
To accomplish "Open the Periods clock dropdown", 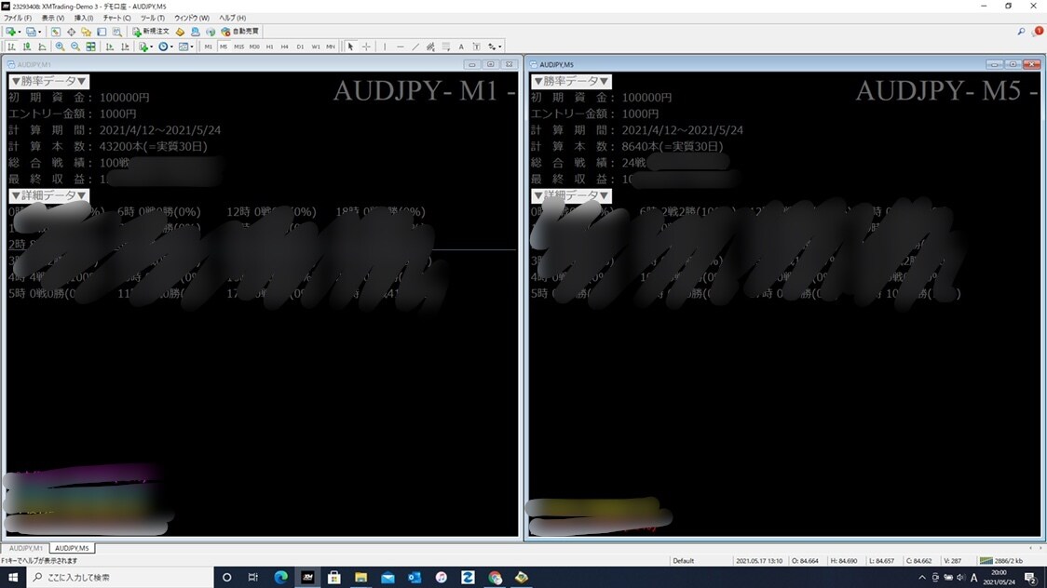I will (166, 47).
